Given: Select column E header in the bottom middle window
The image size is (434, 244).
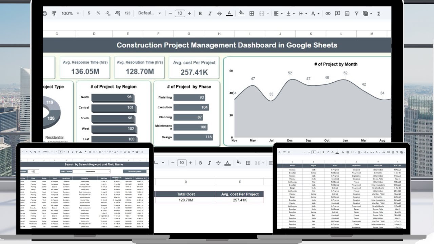Looking at the screenshot, I should click(x=240, y=182).
